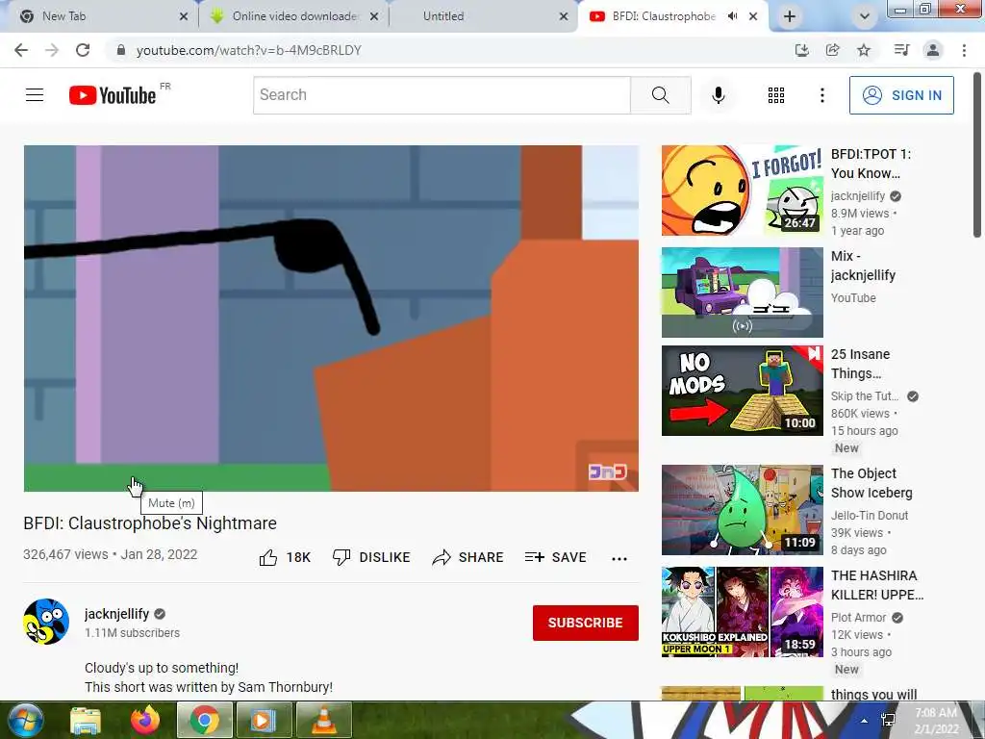Viewport: 985px width, 739px height.
Task: Open the YouTube hamburger guide menu
Action: [35, 95]
